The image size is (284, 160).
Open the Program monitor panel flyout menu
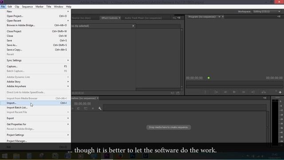coord(279,16)
